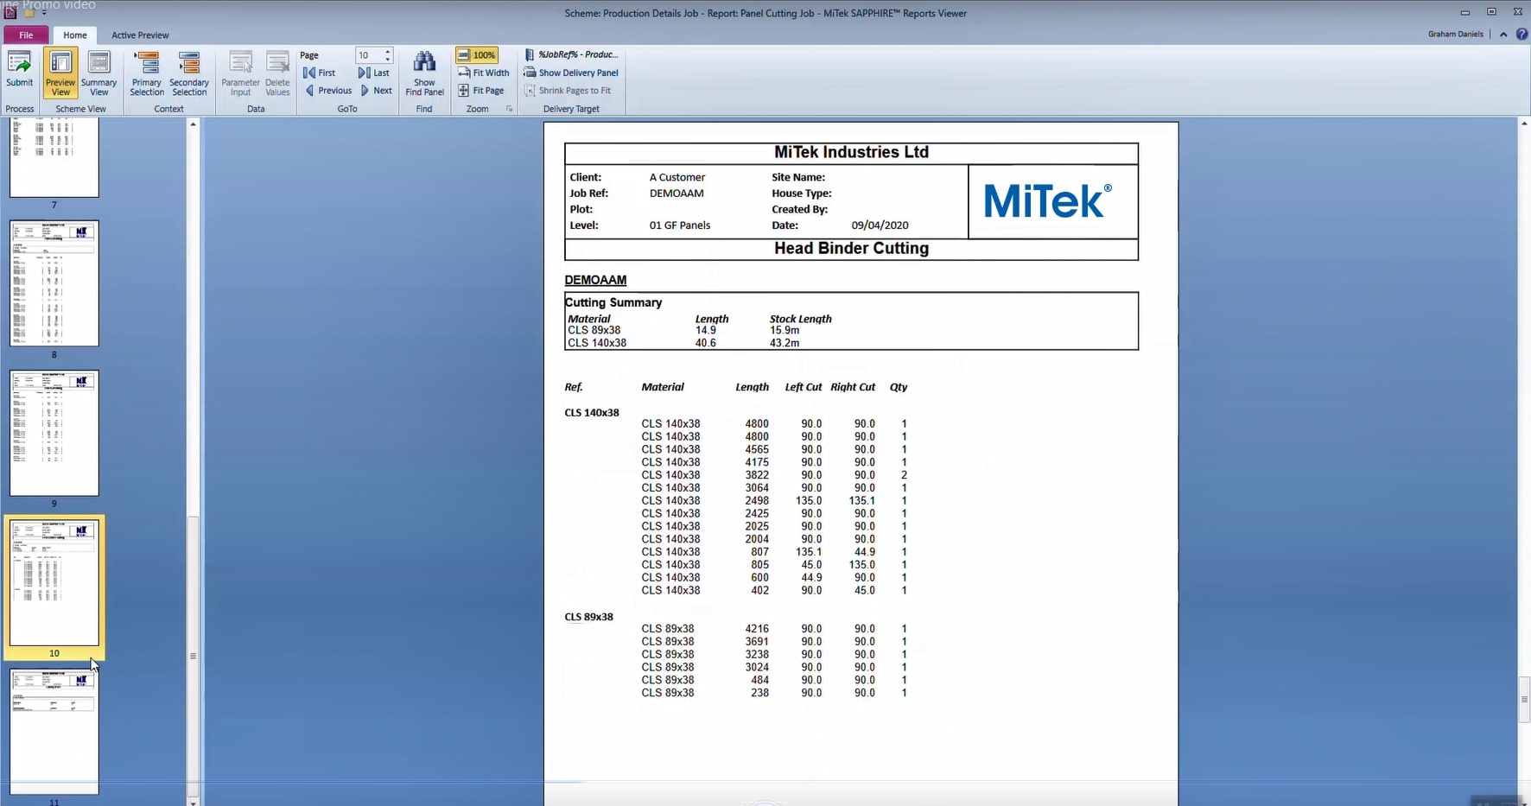Open the File menu
Viewport: 1531px width, 806px height.
pyautogui.click(x=26, y=35)
